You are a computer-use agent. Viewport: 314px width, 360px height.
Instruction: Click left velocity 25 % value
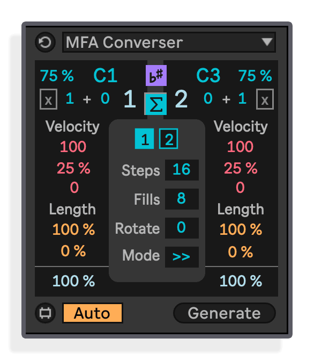pyautogui.click(x=73, y=168)
